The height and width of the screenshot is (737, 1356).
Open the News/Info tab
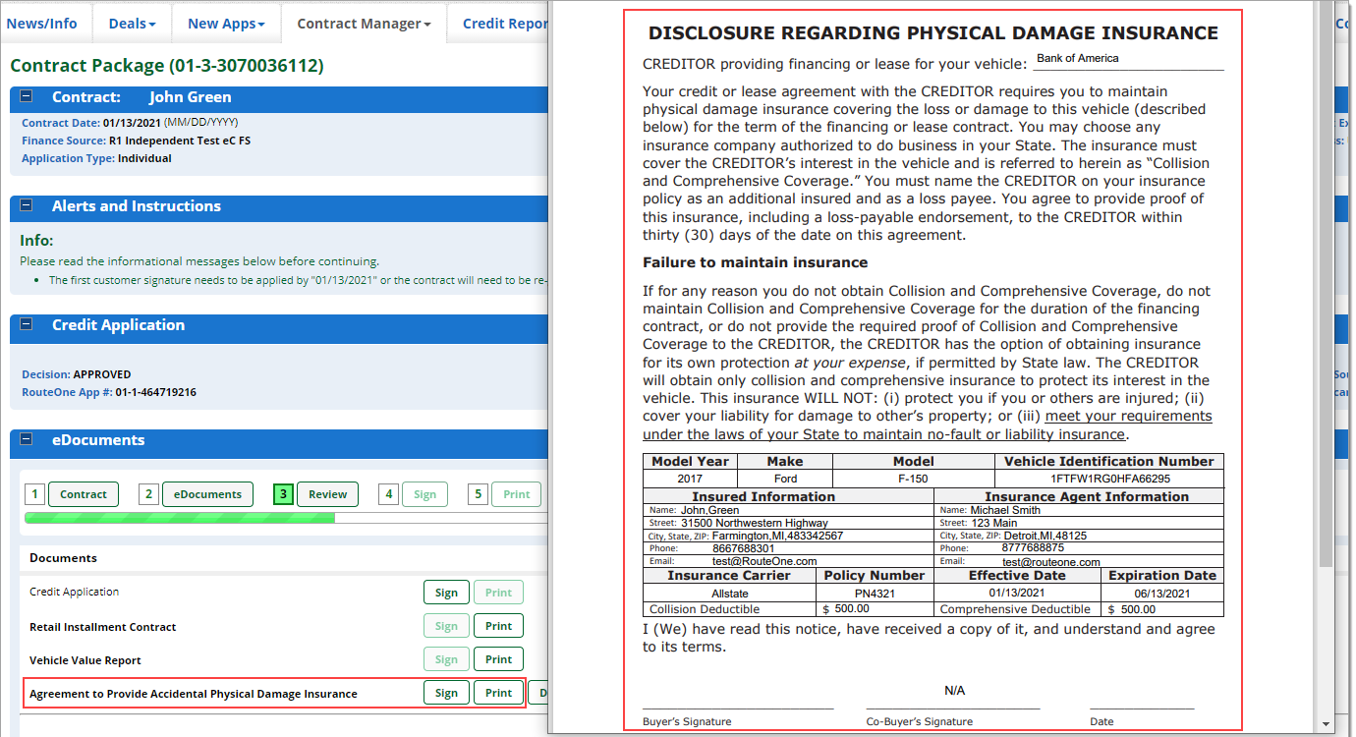tap(41, 24)
